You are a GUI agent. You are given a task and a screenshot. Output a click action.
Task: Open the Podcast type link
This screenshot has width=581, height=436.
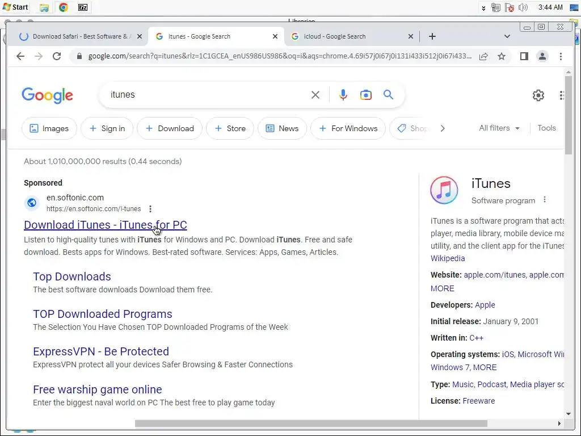[492, 384]
